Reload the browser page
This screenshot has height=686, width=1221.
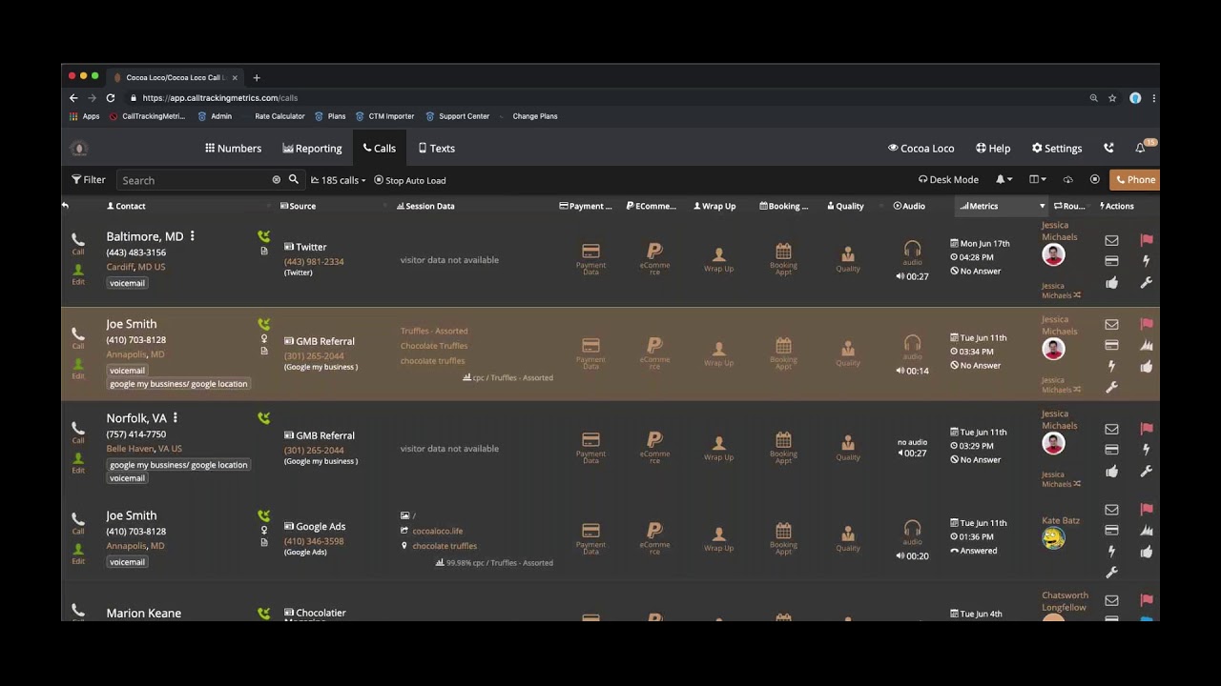[111, 97]
